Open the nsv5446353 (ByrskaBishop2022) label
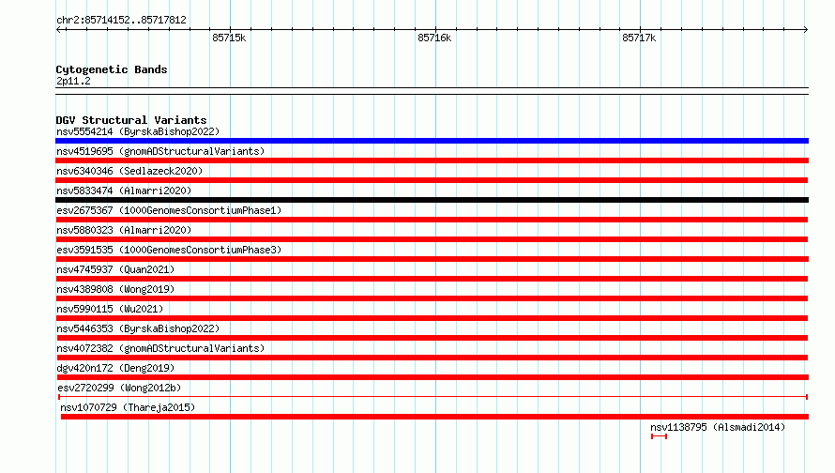This screenshot has width=835, height=473. click(138, 328)
